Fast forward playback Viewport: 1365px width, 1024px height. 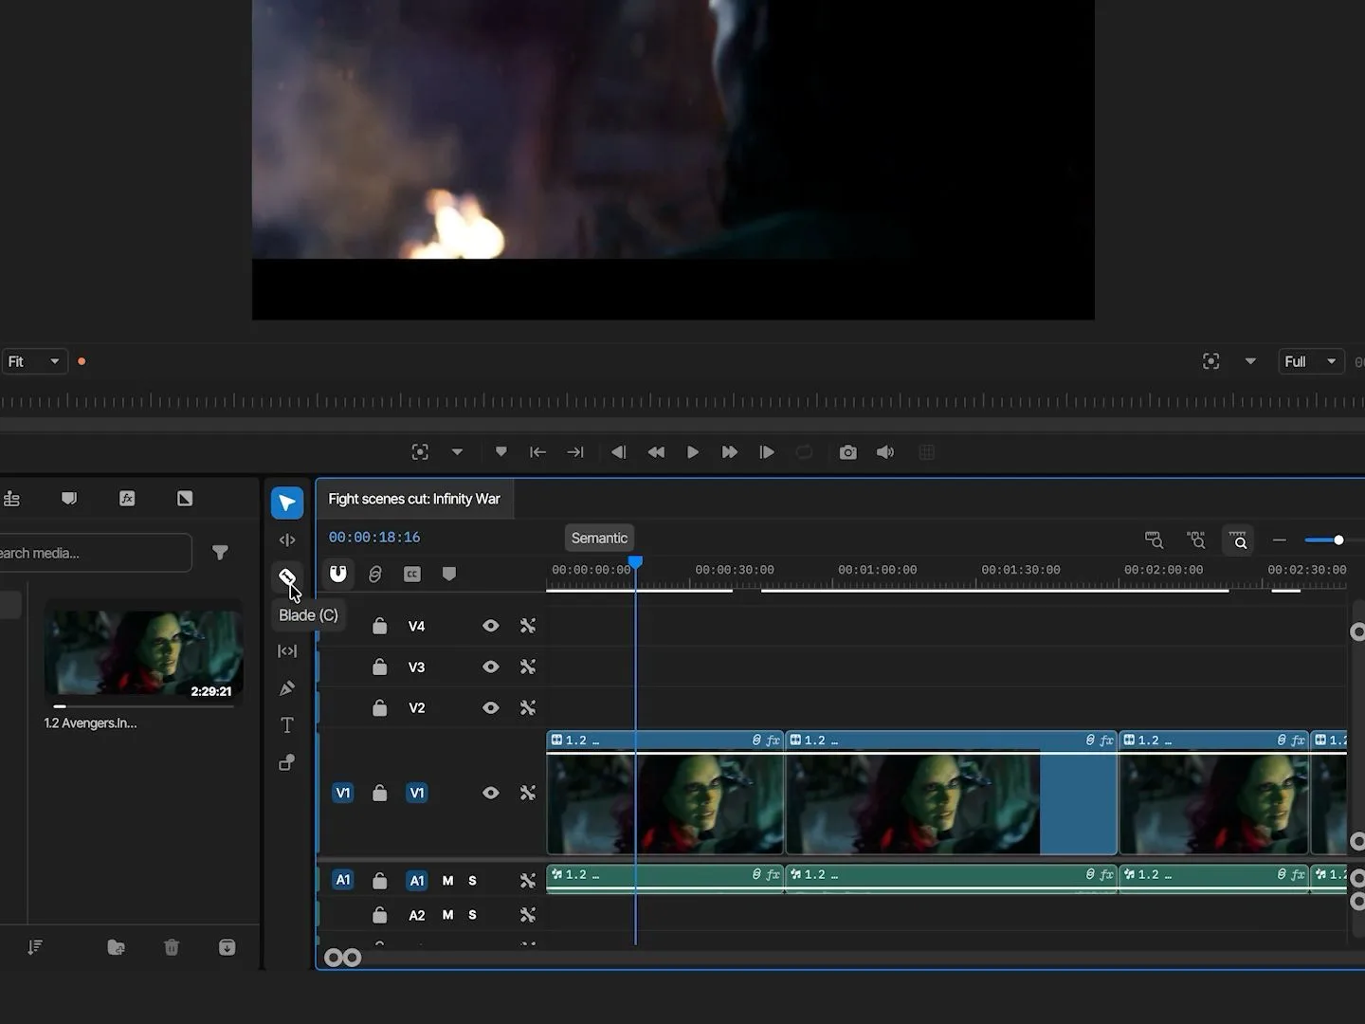coord(729,452)
